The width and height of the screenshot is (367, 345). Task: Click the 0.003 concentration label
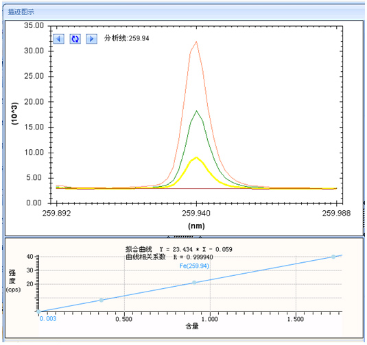point(48,319)
